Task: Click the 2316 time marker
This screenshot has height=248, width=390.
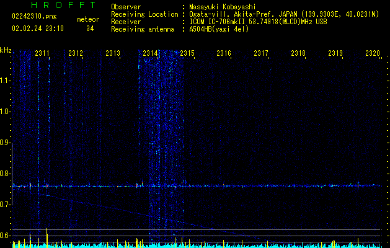Action: click(224, 53)
